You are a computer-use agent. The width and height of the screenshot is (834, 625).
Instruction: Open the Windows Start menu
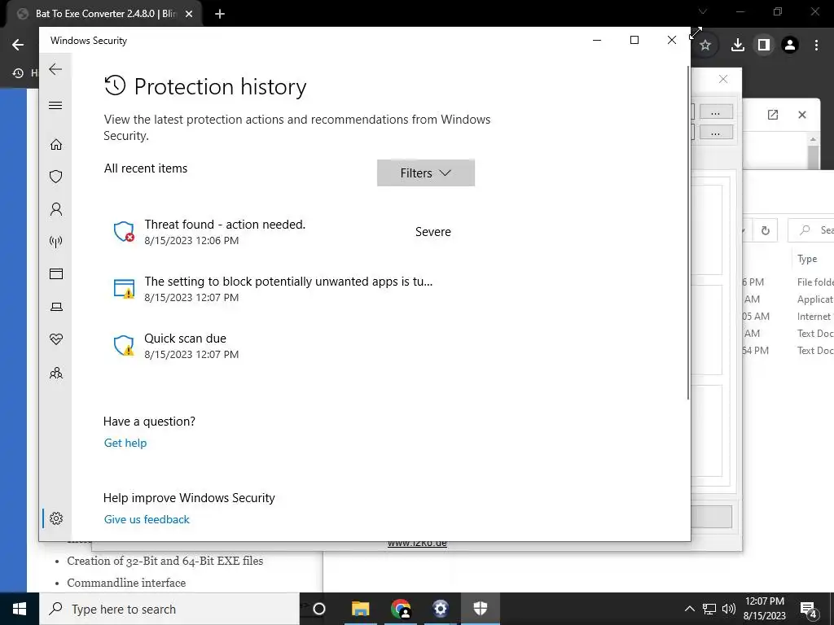(x=20, y=609)
